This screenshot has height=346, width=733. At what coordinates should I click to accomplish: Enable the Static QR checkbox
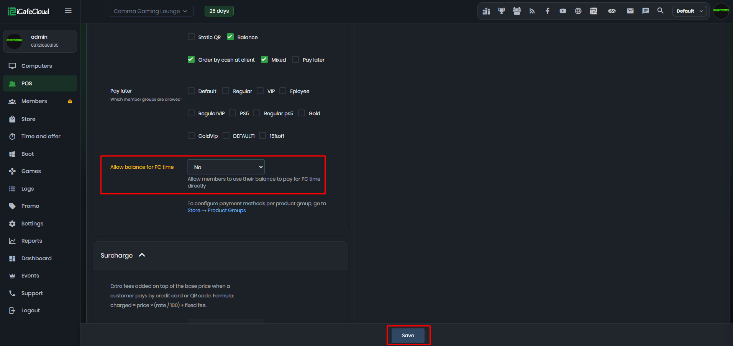[x=191, y=37]
